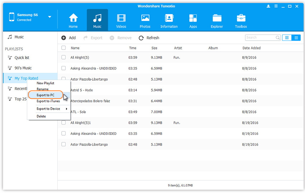The height and width of the screenshot is (193, 305).
Task: Click the 03:14 time cell
Action: [x=133, y=90]
